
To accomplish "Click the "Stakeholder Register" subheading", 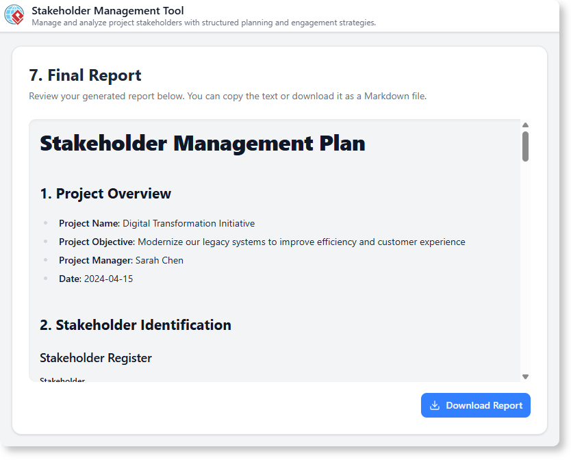I will pos(96,357).
